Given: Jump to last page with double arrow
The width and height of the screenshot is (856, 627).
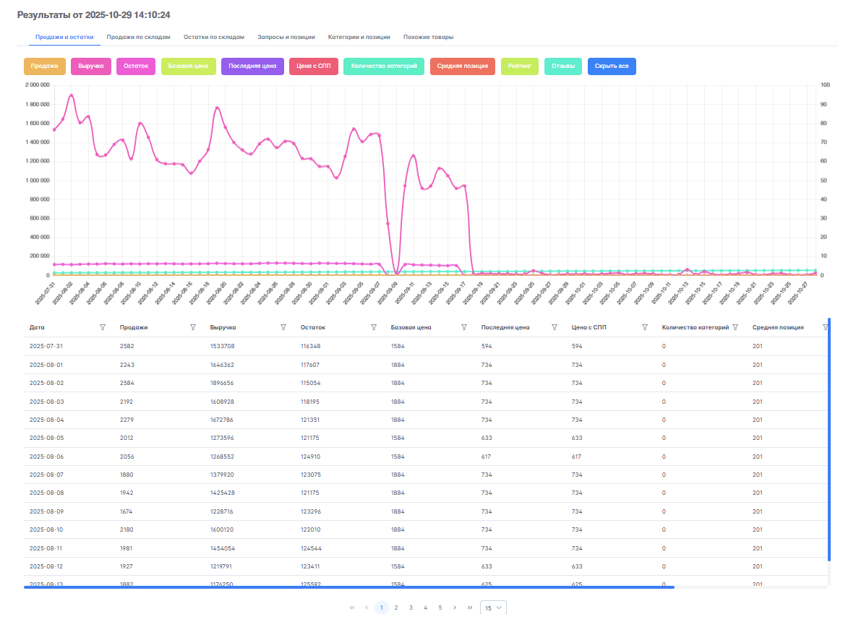Looking at the screenshot, I should [470, 607].
